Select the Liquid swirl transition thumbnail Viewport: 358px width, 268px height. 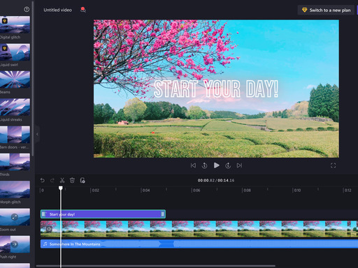[x=15, y=52]
